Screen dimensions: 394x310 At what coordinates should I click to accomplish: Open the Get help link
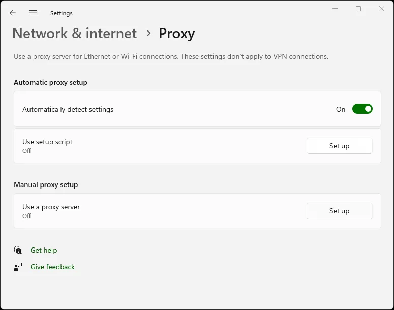(x=44, y=250)
